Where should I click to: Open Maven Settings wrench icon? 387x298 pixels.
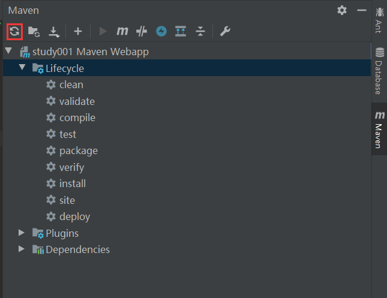(225, 31)
